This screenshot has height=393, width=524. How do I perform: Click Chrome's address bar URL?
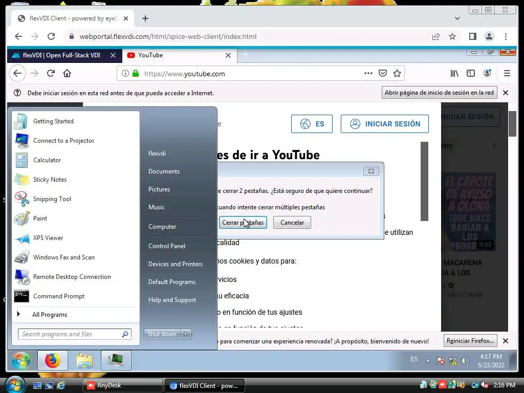tap(168, 36)
